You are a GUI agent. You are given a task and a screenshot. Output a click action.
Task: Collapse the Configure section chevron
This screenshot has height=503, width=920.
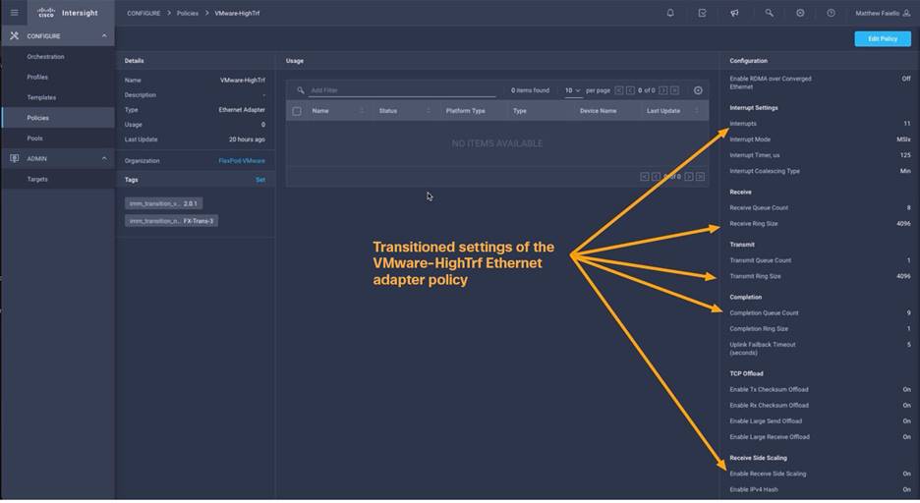coord(104,35)
